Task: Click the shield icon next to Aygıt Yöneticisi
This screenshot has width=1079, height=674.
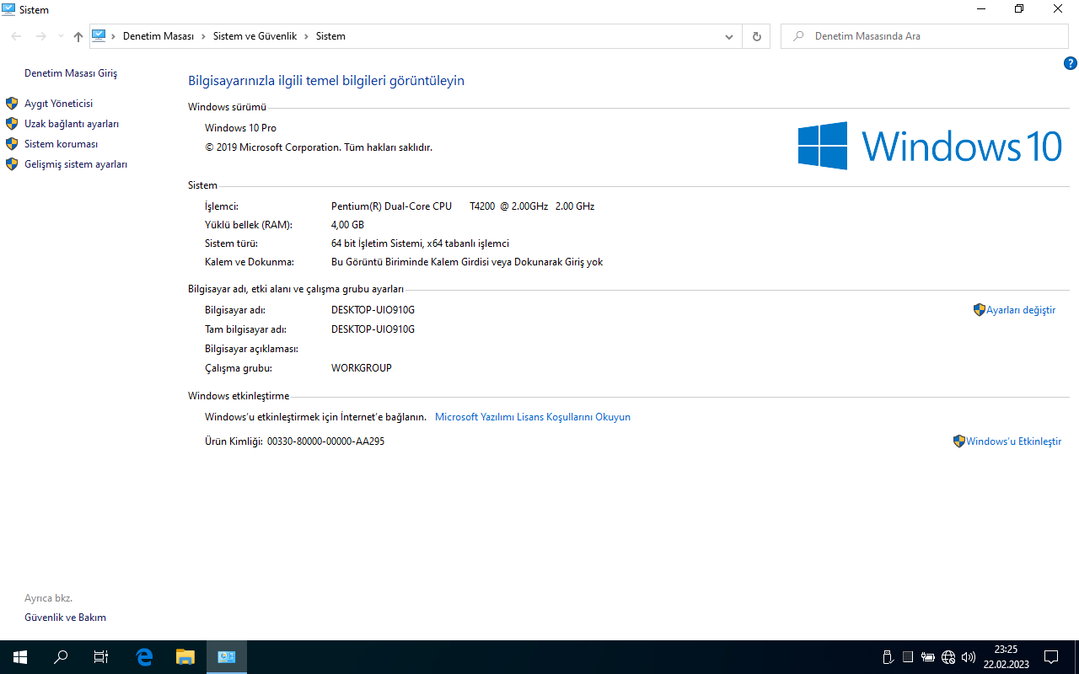Action: [12, 104]
